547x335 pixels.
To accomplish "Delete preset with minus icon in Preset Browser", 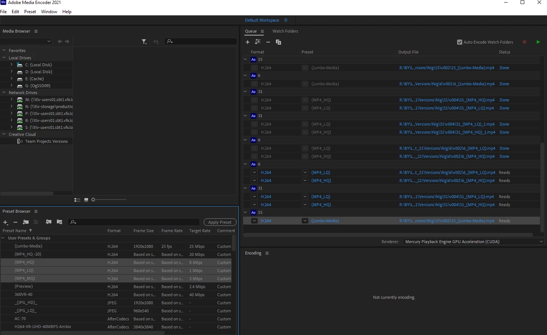I will tap(15, 222).
